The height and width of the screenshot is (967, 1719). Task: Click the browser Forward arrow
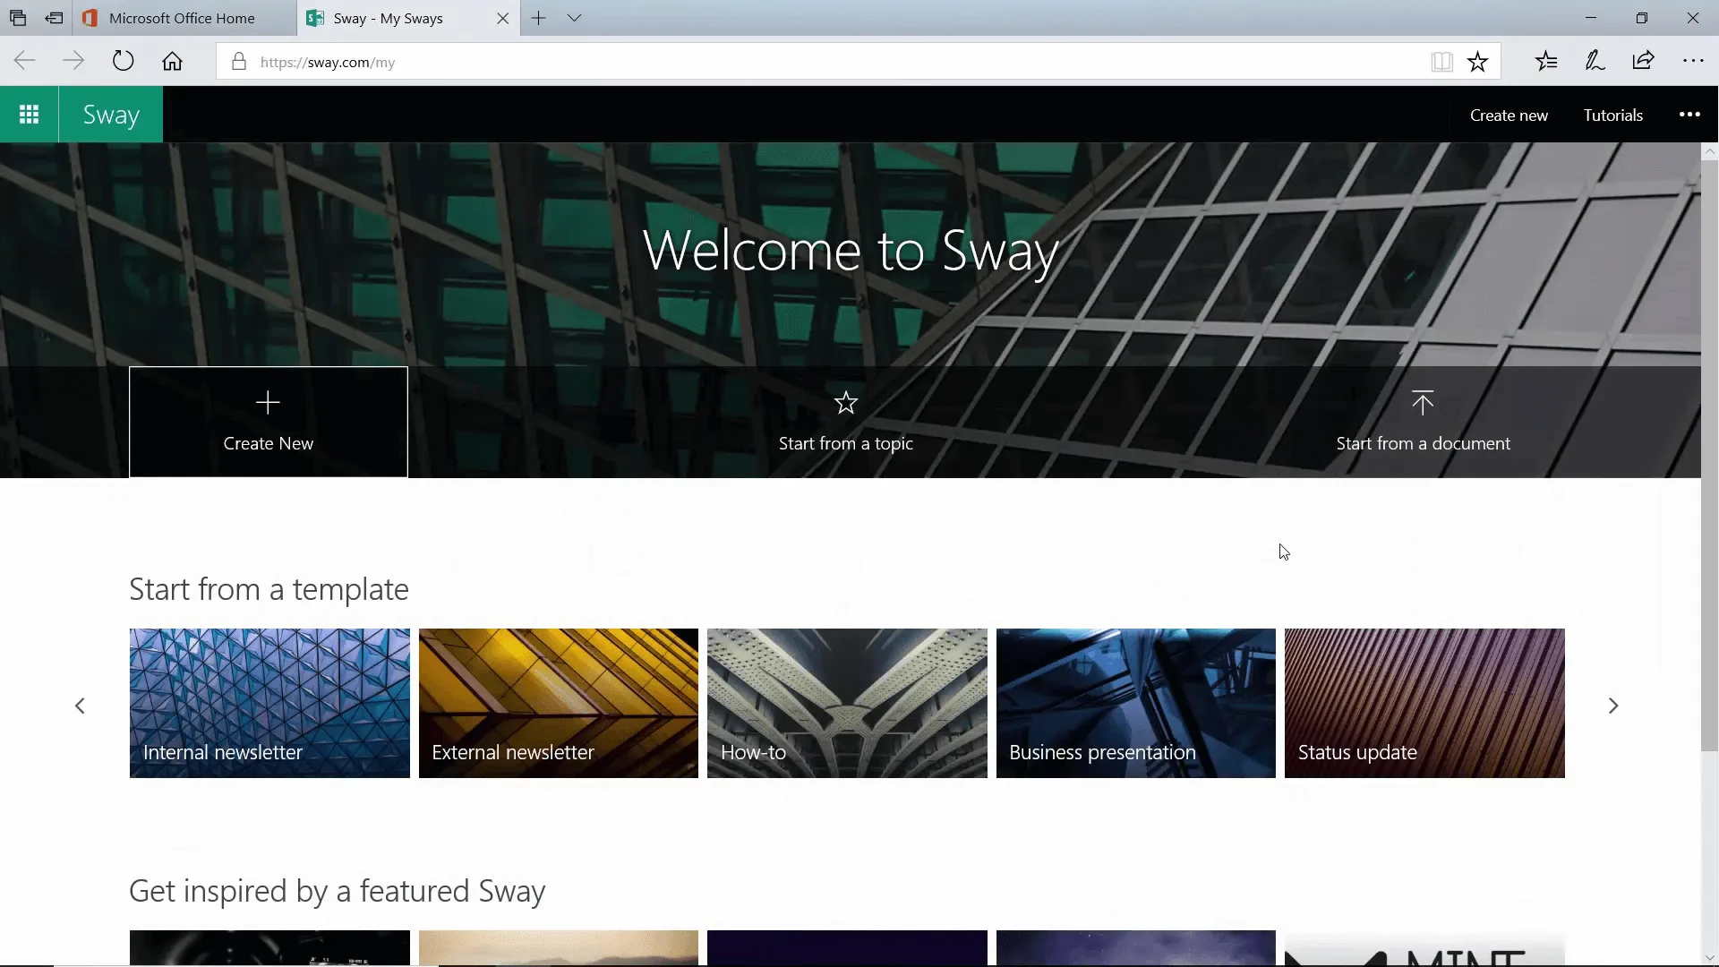pos(73,61)
